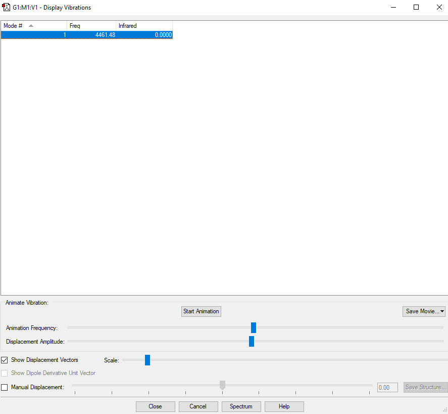Click the Displacement Amplitude slider handle
The image size is (448, 414).
point(252,341)
